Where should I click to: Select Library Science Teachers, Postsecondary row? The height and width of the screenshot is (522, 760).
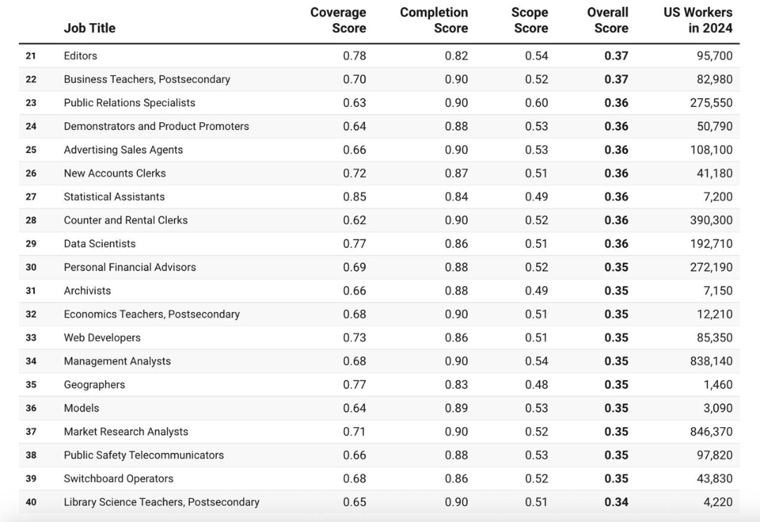coord(161,502)
